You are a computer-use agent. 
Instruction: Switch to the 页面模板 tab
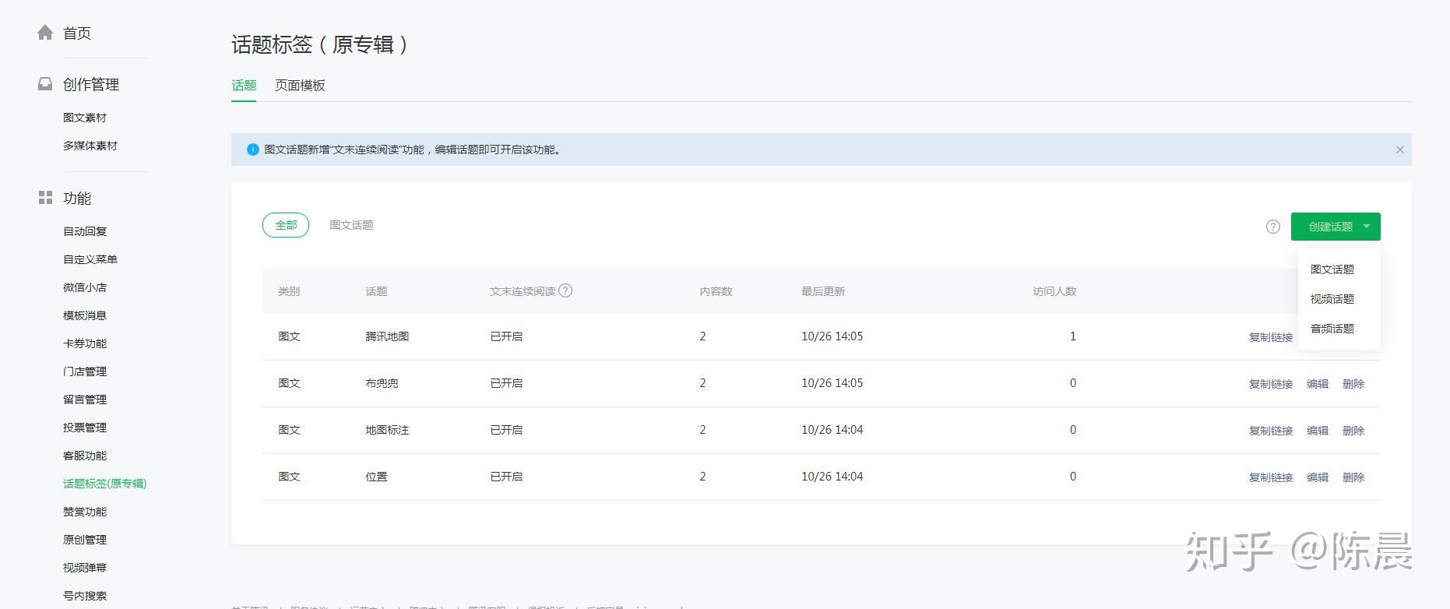point(300,86)
